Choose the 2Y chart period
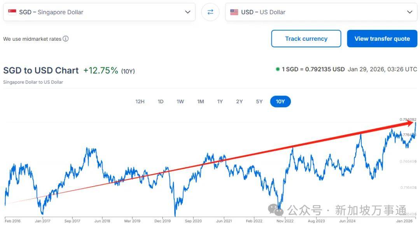This screenshot has height=227, width=420. [x=239, y=102]
